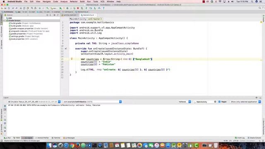Click the Search Everywhere magnifier at top right
265x149 pixels.
click(x=260, y=8)
